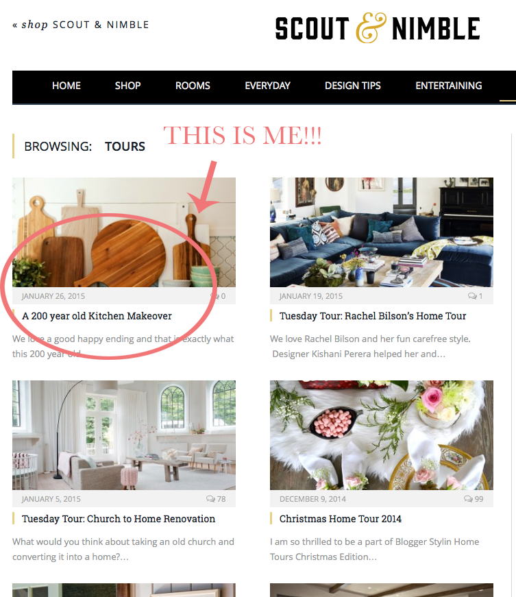Click the comments icon showing 78

(x=210, y=499)
